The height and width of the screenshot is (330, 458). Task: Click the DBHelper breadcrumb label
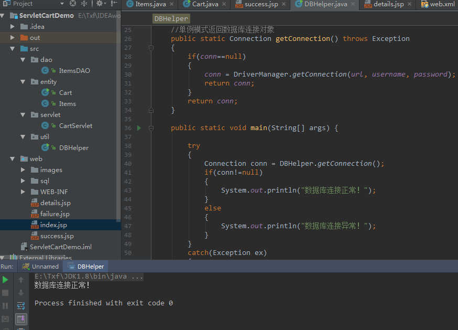(171, 19)
